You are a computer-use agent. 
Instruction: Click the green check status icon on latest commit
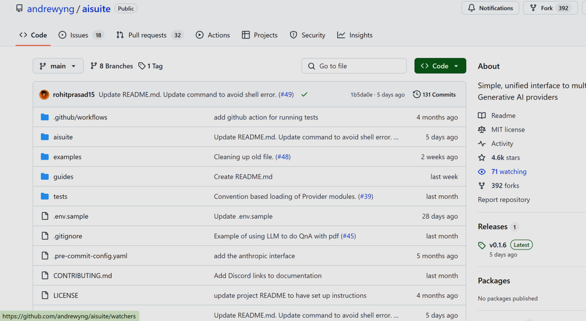point(304,95)
